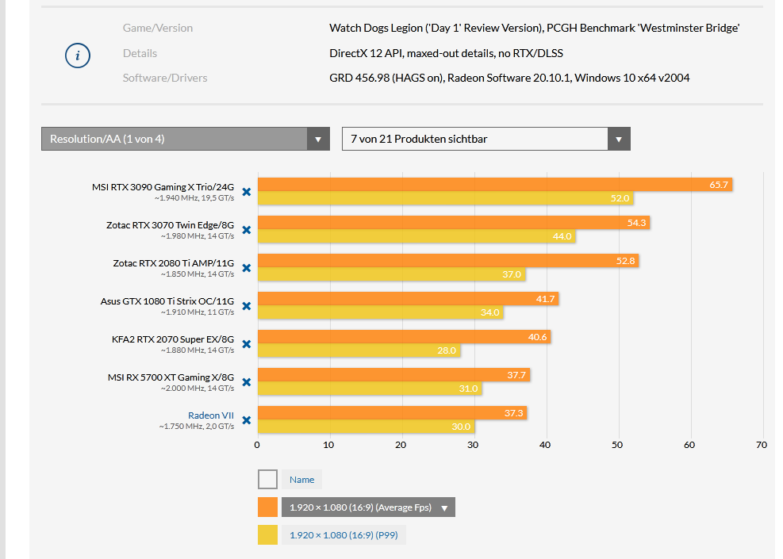The width and height of the screenshot is (783, 559).
Task: Remove MSI RX 5700 XT Gaming X row
Action: (246, 382)
